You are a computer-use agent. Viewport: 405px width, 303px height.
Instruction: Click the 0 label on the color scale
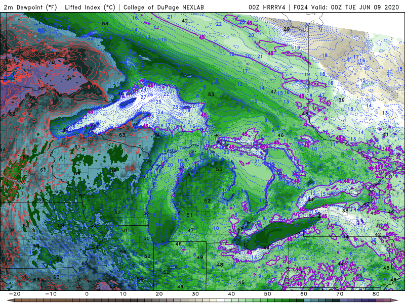[x=87, y=294]
